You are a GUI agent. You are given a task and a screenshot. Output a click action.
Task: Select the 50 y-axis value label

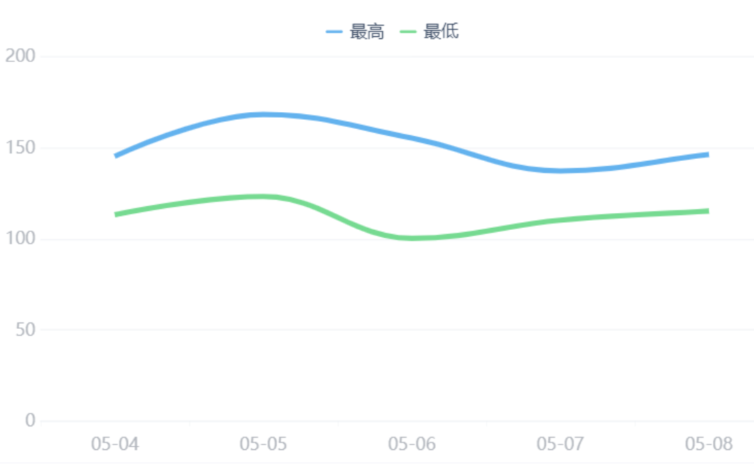point(25,330)
